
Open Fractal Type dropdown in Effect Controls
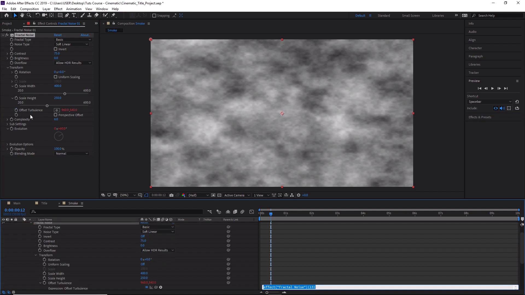tap(73, 40)
